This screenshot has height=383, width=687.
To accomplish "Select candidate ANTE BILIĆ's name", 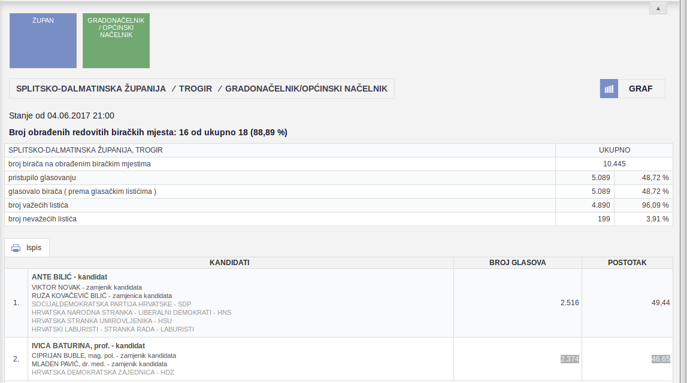I will tap(69, 277).
